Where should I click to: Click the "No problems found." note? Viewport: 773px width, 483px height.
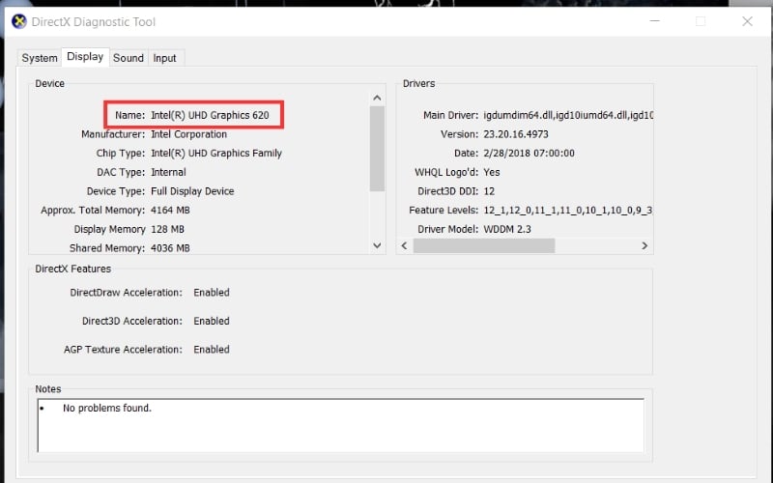coord(106,409)
